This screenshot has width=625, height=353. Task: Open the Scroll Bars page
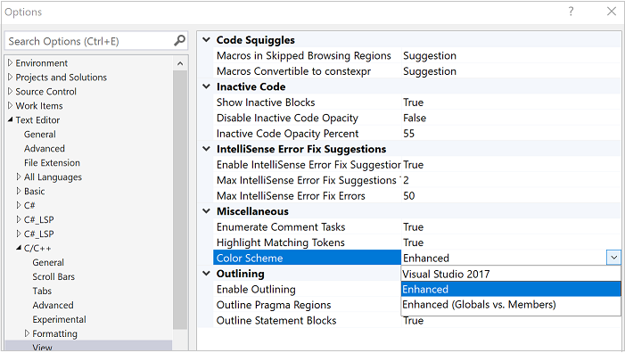coord(53,276)
